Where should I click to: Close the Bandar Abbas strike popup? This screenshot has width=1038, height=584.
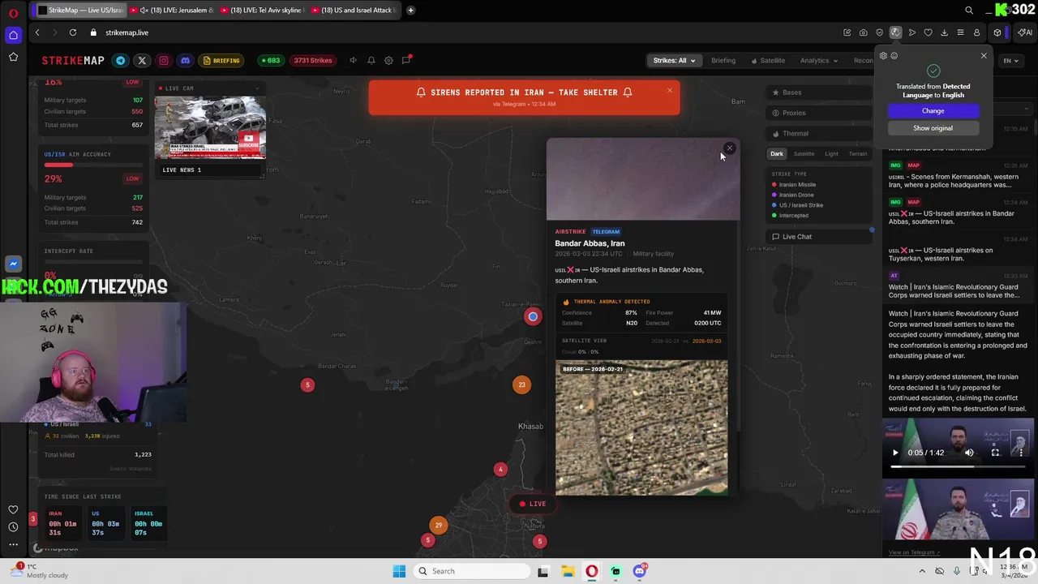pyautogui.click(x=730, y=148)
